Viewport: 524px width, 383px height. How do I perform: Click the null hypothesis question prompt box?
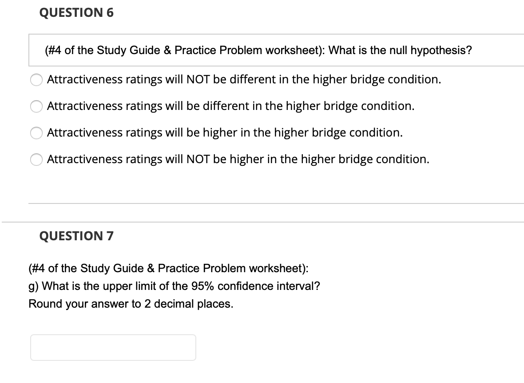(258, 50)
